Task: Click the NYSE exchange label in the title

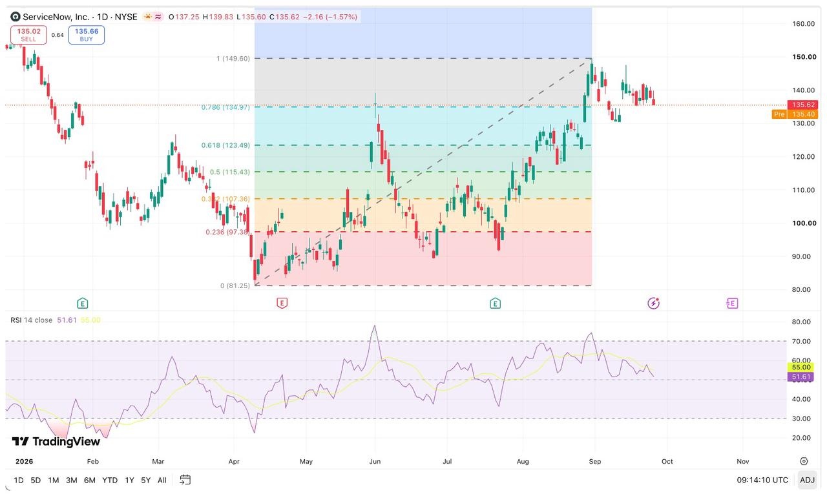Action: click(126, 17)
